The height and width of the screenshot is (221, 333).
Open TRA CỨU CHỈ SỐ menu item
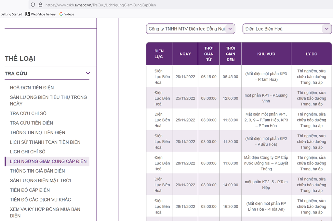(x=28, y=113)
